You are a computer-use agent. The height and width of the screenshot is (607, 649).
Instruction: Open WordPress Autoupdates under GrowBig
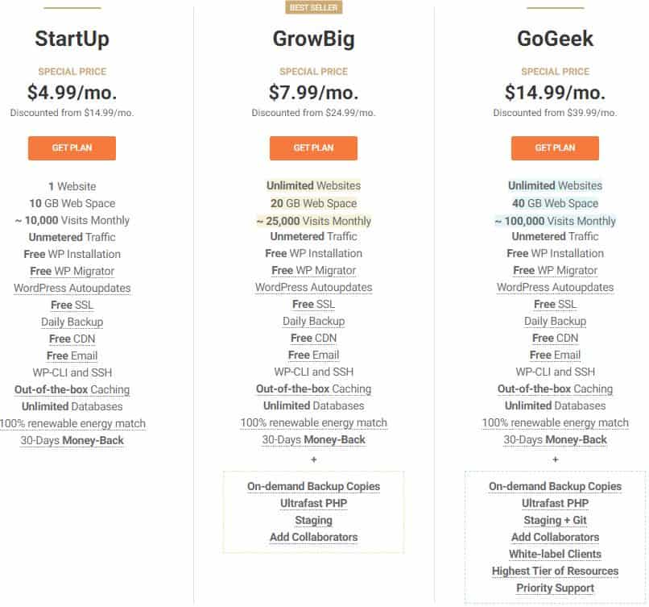click(313, 287)
